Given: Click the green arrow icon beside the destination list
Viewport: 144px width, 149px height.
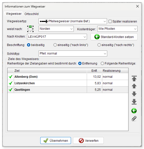Looking at the screenshot, I should (134, 111).
